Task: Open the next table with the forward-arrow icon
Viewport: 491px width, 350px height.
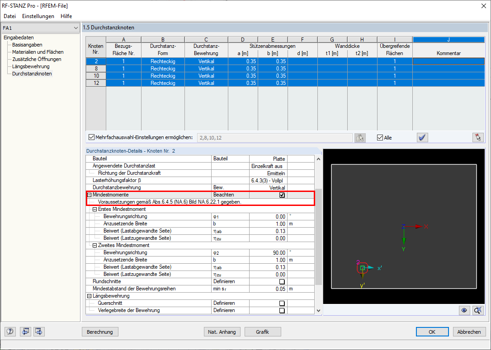Action: (38, 331)
